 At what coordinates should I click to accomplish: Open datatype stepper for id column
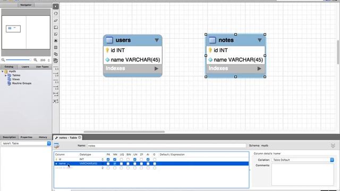click(103, 159)
